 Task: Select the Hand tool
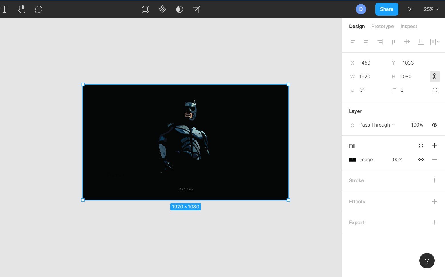pos(21,9)
